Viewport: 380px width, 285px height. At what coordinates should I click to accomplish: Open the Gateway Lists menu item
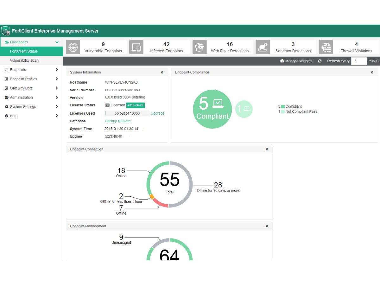pos(32,88)
